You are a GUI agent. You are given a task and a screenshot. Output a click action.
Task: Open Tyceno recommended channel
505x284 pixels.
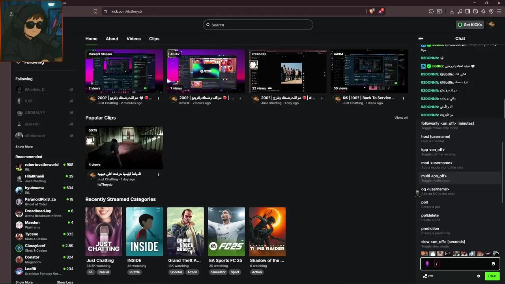tap(44, 236)
